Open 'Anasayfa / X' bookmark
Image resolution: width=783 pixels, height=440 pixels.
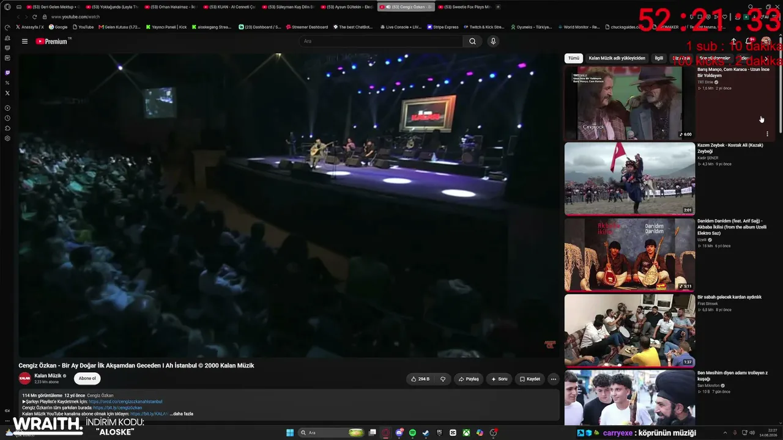[x=30, y=27]
